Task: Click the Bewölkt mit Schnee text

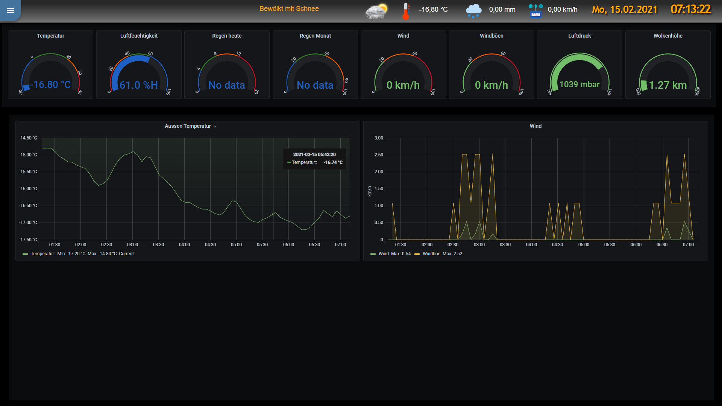Action: [289, 9]
